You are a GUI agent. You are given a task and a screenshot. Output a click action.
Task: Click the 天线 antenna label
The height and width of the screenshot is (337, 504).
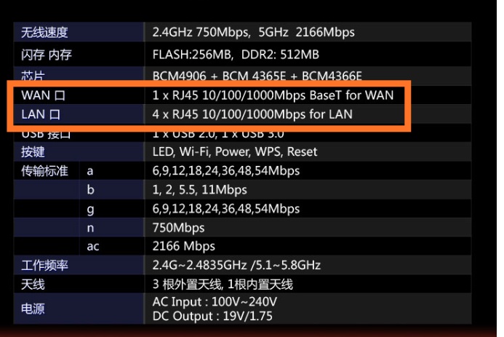click(x=33, y=284)
